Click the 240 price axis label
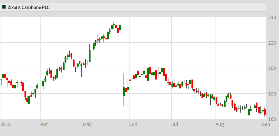This screenshot has width=279, height=136. [x=272, y=17]
